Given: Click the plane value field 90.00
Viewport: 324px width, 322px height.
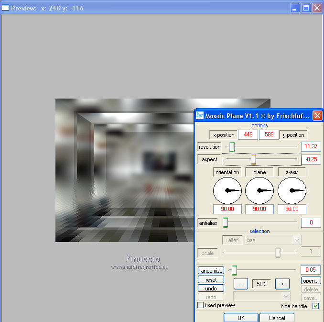Looking at the screenshot, I should tap(259, 209).
